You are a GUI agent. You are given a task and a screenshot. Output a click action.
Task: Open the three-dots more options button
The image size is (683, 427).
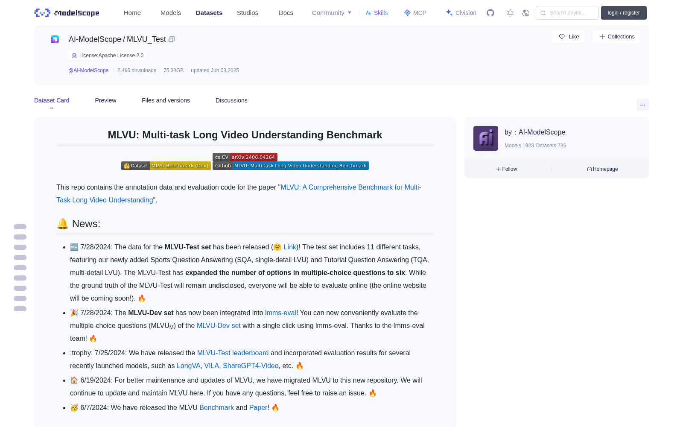(x=643, y=105)
